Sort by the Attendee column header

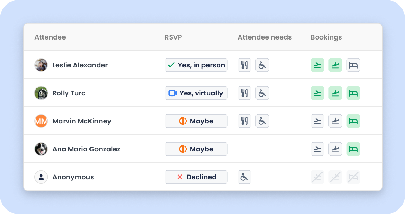click(50, 37)
